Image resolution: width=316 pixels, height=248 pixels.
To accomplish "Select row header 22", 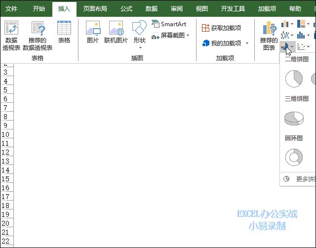I will coord(6,241).
